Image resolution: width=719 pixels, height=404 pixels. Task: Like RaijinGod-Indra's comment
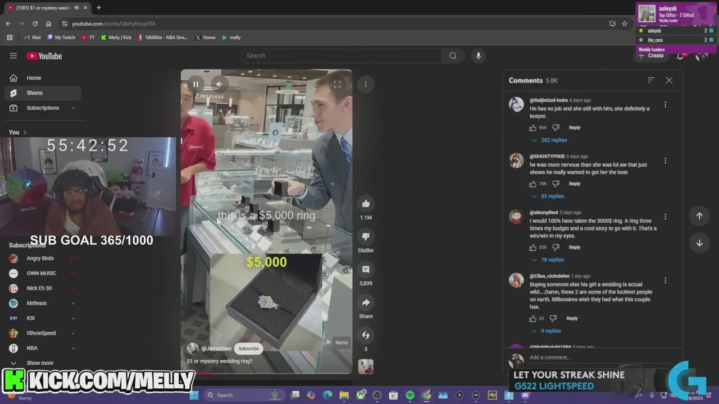(x=533, y=128)
